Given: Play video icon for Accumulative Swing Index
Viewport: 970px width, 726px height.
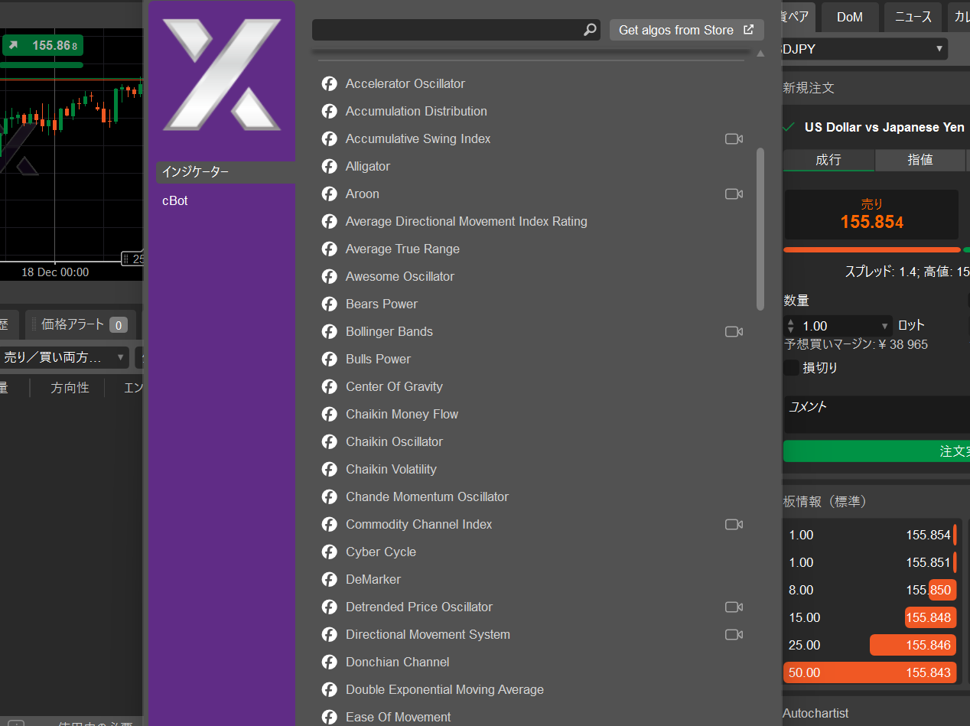Looking at the screenshot, I should (734, 138).
